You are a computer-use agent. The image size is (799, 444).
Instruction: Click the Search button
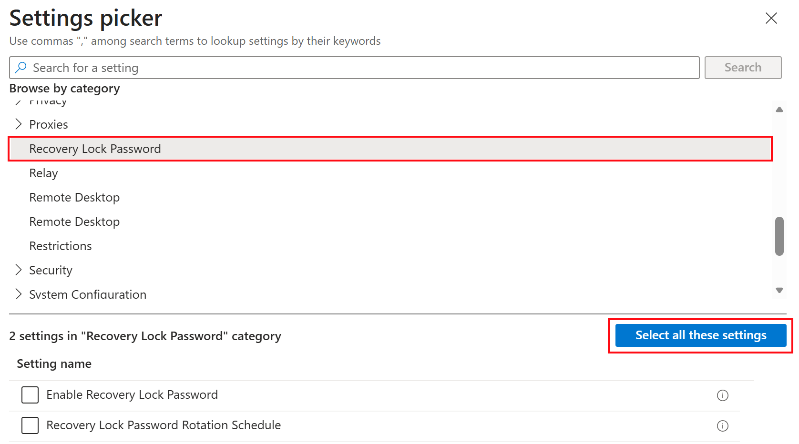pyautogui.click(x=743, y=68)
